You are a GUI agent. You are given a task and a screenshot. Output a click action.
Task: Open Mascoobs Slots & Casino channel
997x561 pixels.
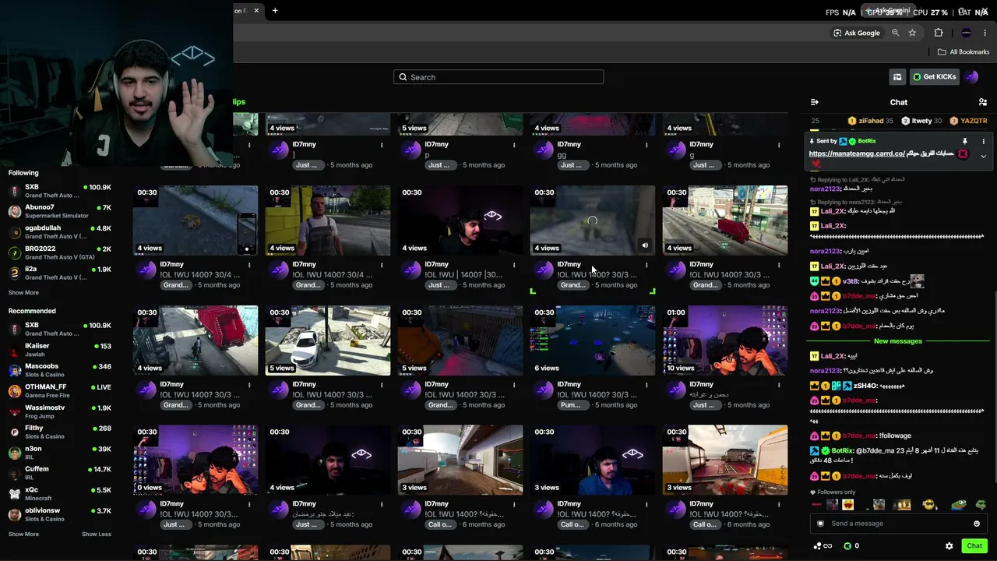pyautogui.click(x=60, y=370)
